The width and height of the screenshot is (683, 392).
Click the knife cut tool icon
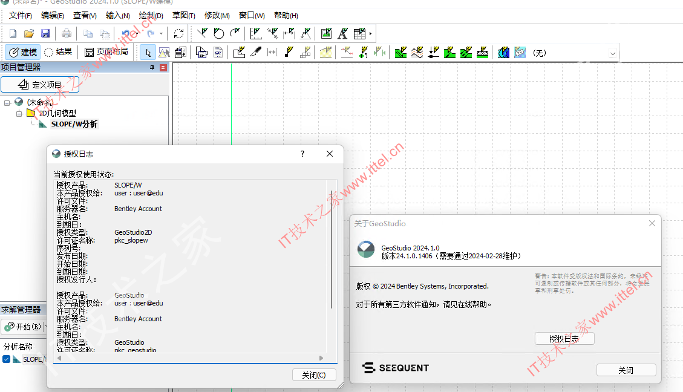coord(256,53)
